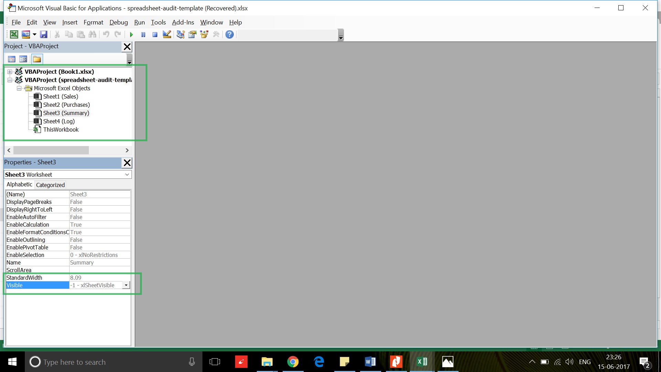Image resolution: width=661 pixels, height=372 pixels.
Task: Collapse Microsoft Excel Objects folder
Action: pyautogui.click(x=19, y=88)
